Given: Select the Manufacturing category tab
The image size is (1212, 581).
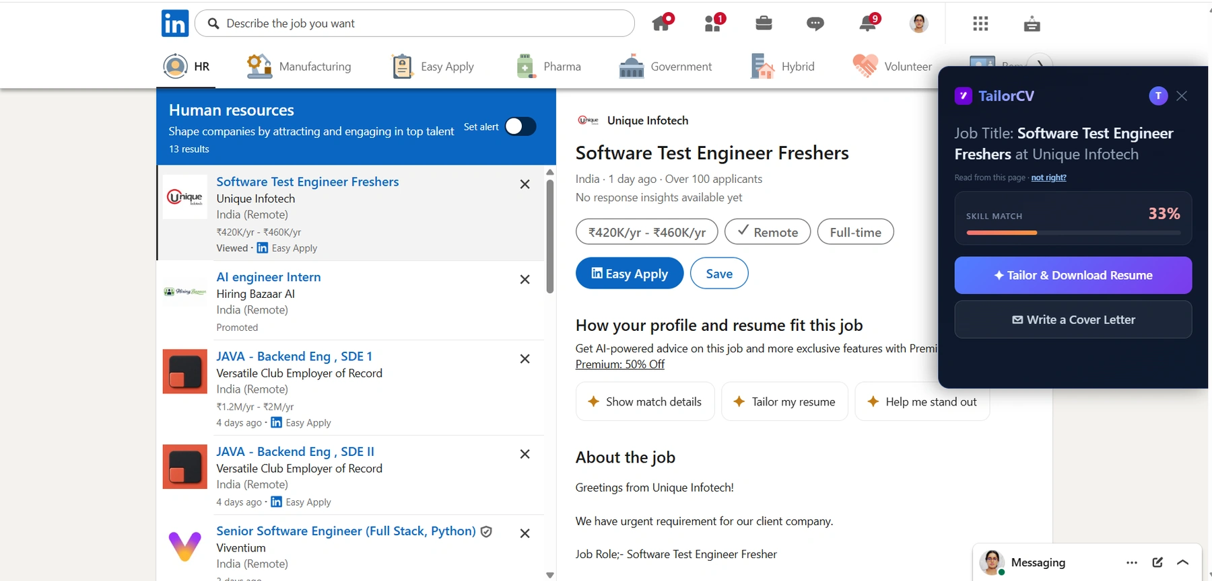Looking at the screenshot, I should (x=298, y=67).
